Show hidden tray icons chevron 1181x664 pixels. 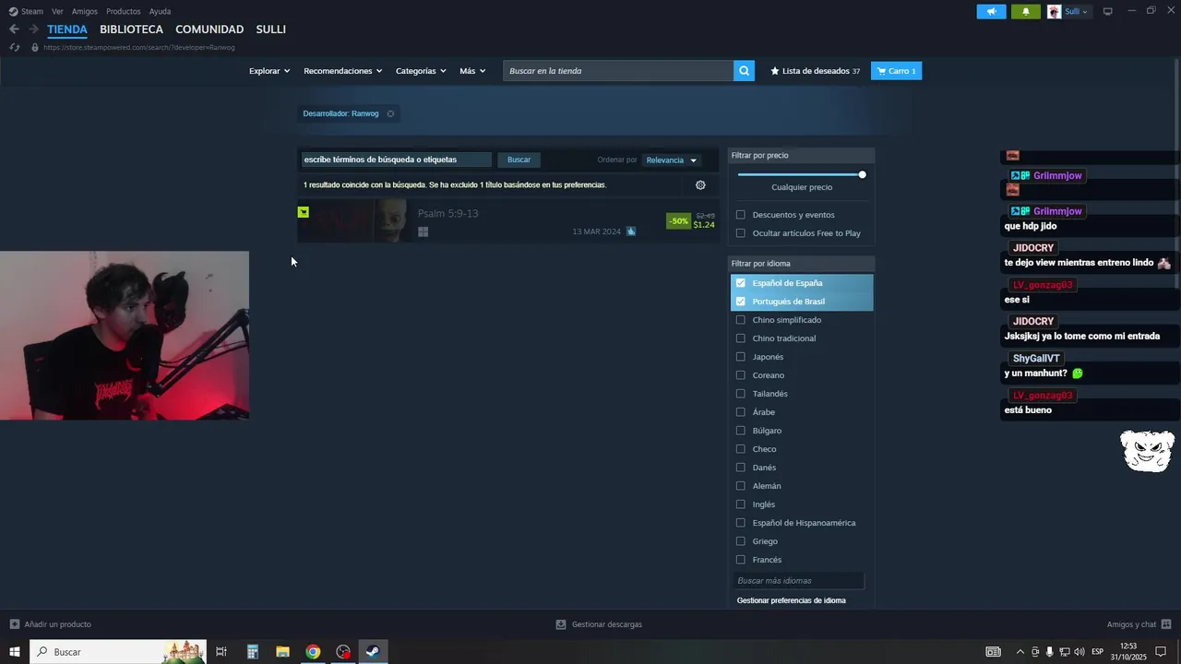pyautogui.click(x=1020, y=652)
